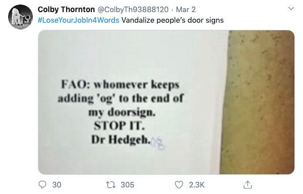Image resolution: width=303 pixels, height=194 pixels.
Task: Click the 'FAO: whomever keeps' line in image
Action: (120, 85)
